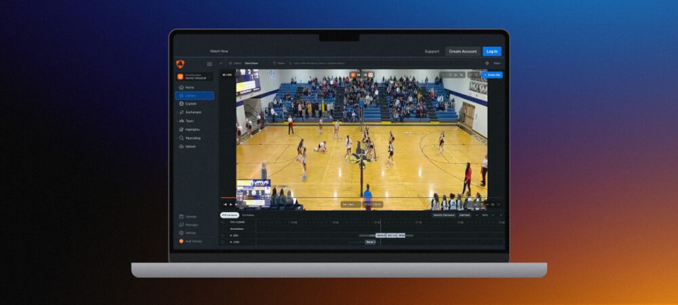Toggle fullscreen on the video player

click(x=498, y=204)
